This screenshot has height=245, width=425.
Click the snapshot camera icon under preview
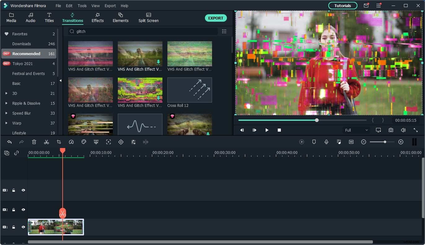coord(391,130)
